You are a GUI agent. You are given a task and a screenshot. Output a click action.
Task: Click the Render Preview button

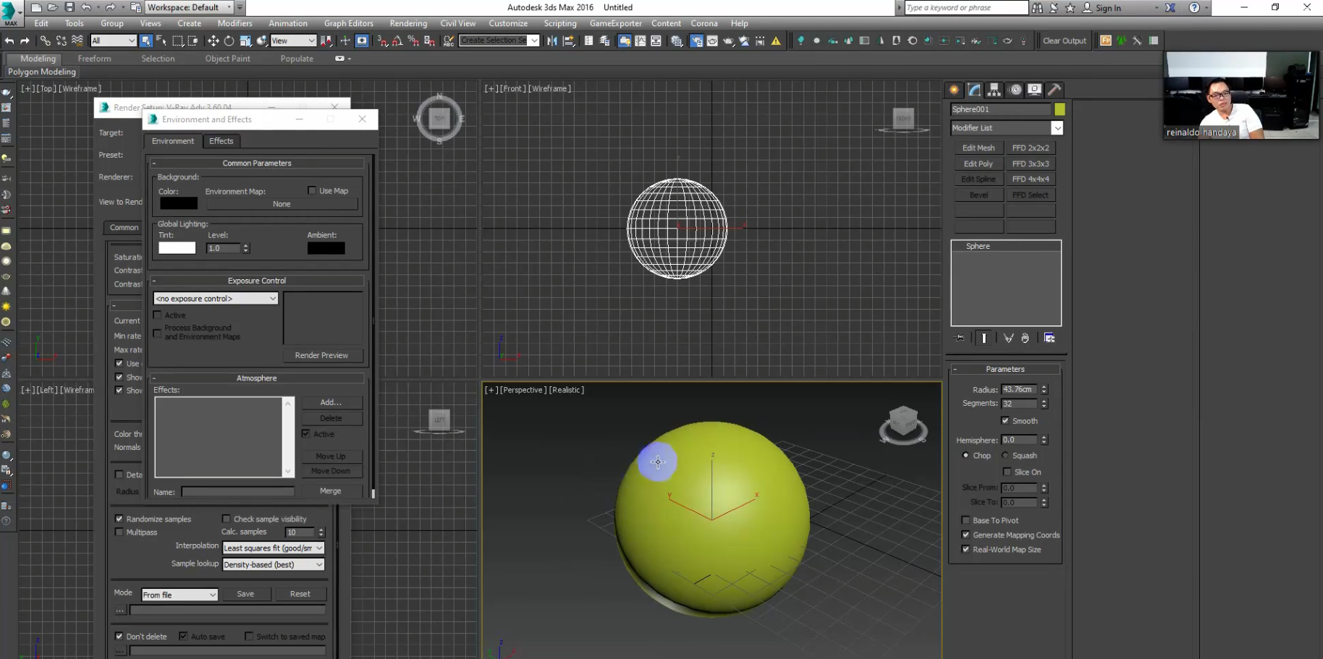[322, 355]
